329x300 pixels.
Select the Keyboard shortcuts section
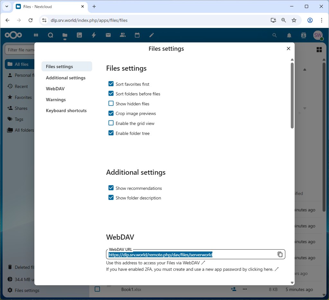pyautogui.click(x=66, y=110)
